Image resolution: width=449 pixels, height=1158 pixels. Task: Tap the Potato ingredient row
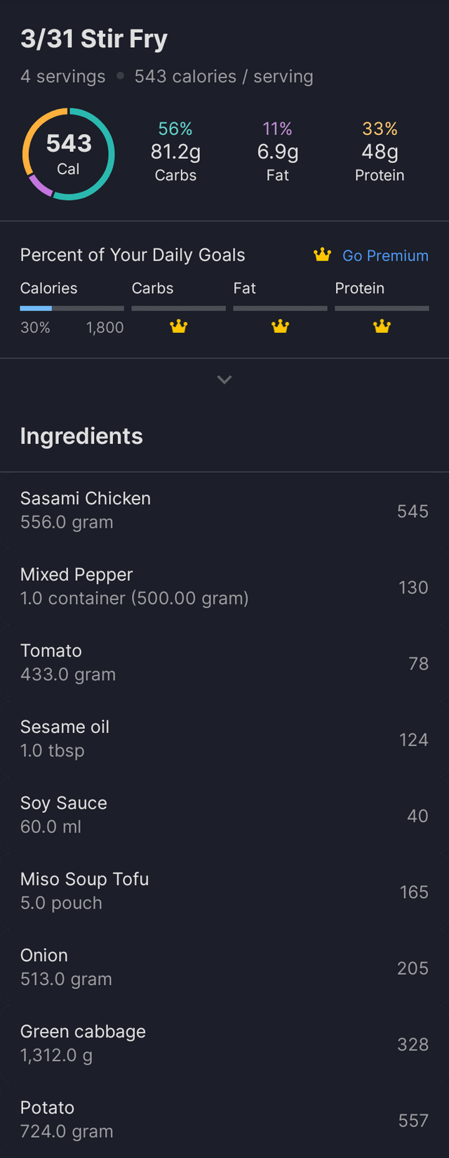[x=224, y=1119]
